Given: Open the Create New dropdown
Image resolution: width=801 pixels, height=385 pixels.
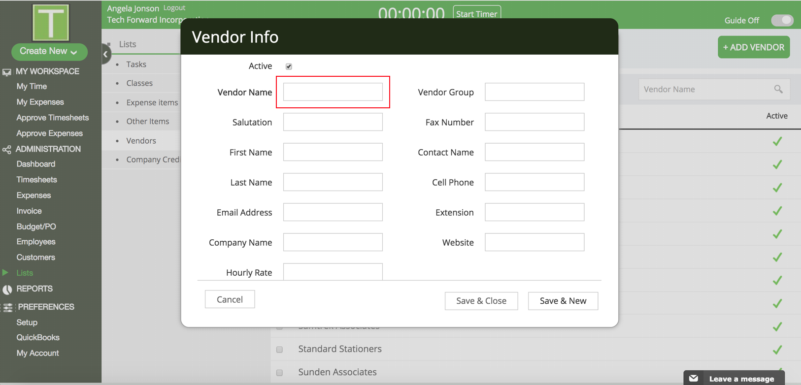Looking at the screenshot, I should coord(49,51).
